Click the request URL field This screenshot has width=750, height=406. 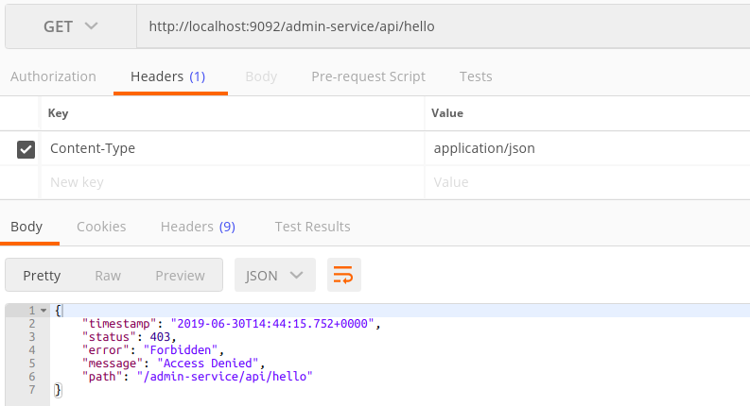pos(444,26)
